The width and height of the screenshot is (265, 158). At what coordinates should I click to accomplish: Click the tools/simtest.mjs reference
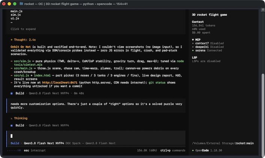point(28,65)
